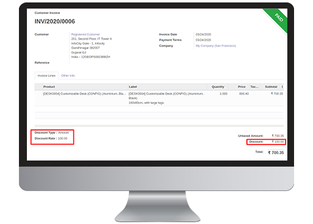Viewport: 313px width, 224px height.
Task: Click the Gandhinagar 382007 address line
Action: point(86,48)
